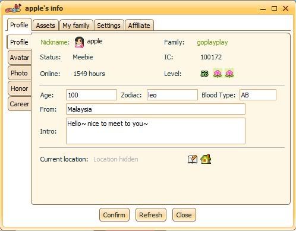
Task: Click the first pink flower level icon
Action: point(218,74)
